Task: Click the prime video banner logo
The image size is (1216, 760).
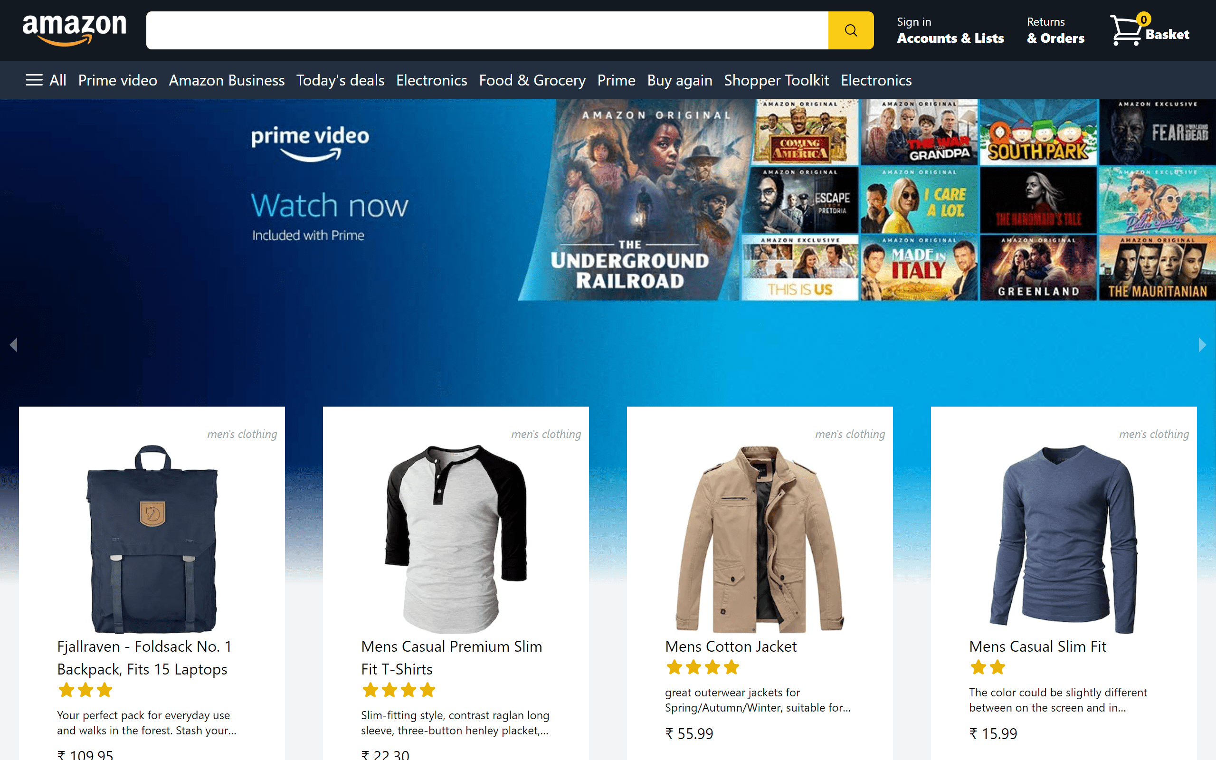Action: click(310, 143)
